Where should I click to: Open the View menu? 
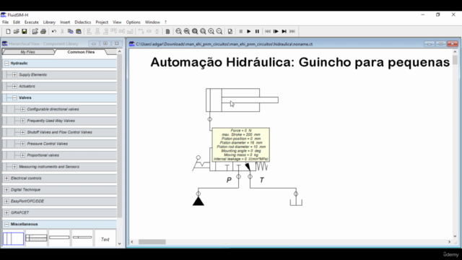[117, 22]
